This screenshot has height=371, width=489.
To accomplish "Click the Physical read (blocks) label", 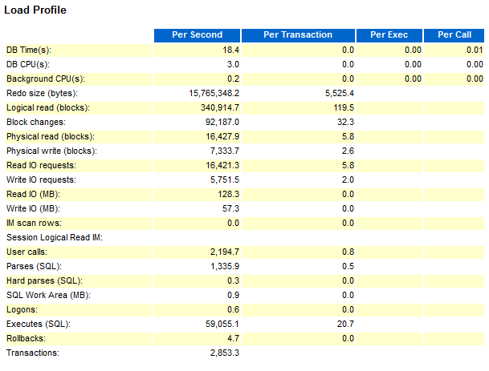I will click(x=51, y=137).
